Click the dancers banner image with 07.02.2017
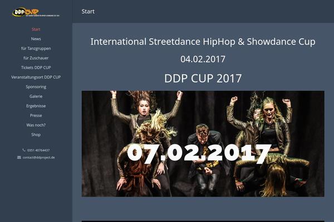This screenshot has height=222, width=334. point(203,144)
